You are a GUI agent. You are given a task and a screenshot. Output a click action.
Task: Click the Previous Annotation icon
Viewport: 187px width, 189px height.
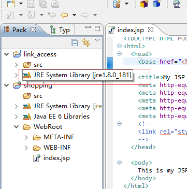pos(32,15)
